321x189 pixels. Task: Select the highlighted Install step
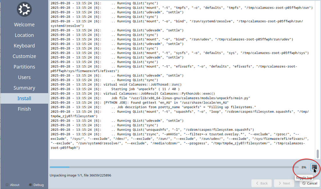(24, 98)
